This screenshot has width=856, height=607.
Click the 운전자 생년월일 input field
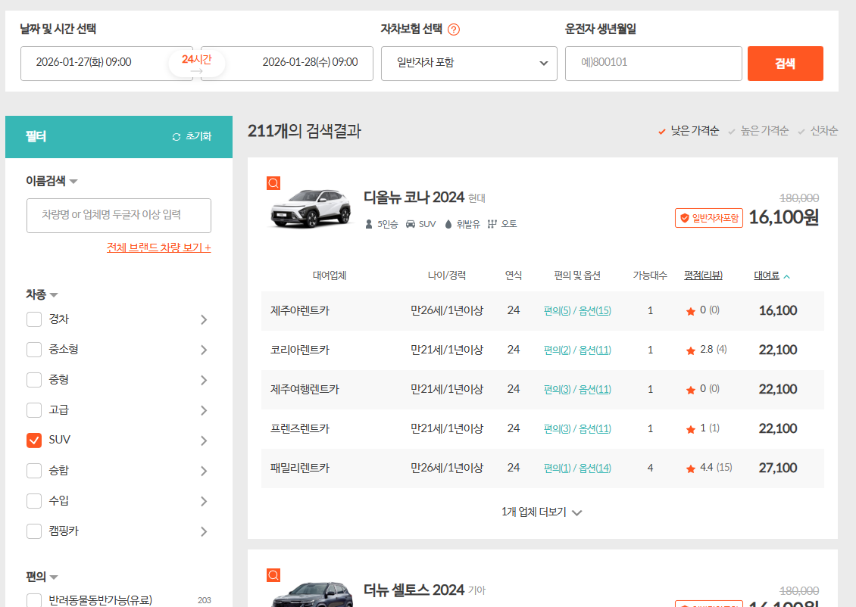654,64
